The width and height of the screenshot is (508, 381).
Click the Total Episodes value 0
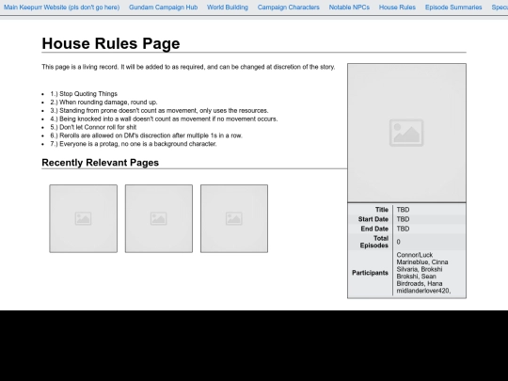click(x=399, y=242)
